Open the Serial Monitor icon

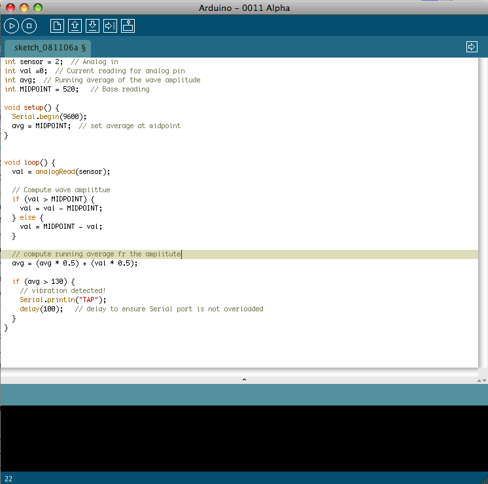point(128,26)
